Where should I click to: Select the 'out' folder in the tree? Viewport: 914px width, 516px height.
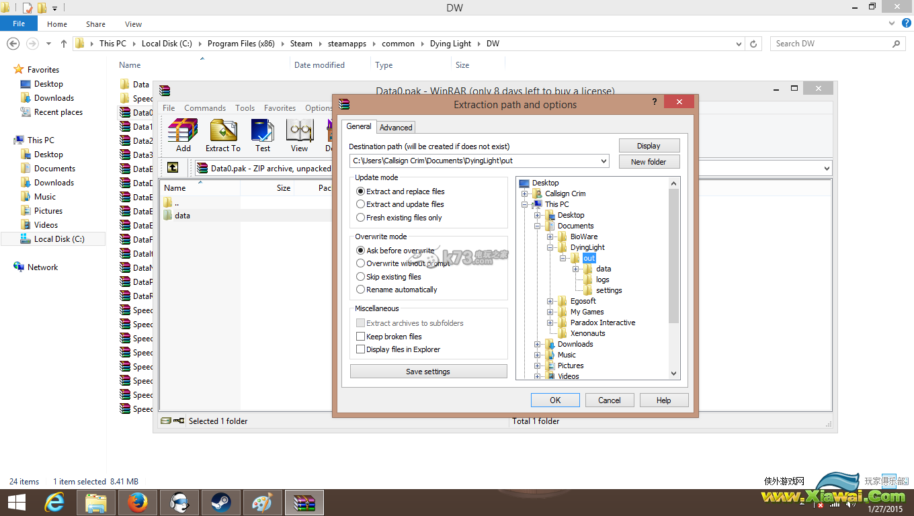tap(589, 258)
